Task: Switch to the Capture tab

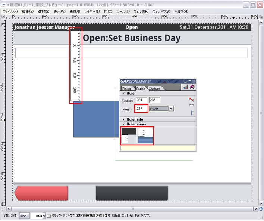Action: click(154, 89)
